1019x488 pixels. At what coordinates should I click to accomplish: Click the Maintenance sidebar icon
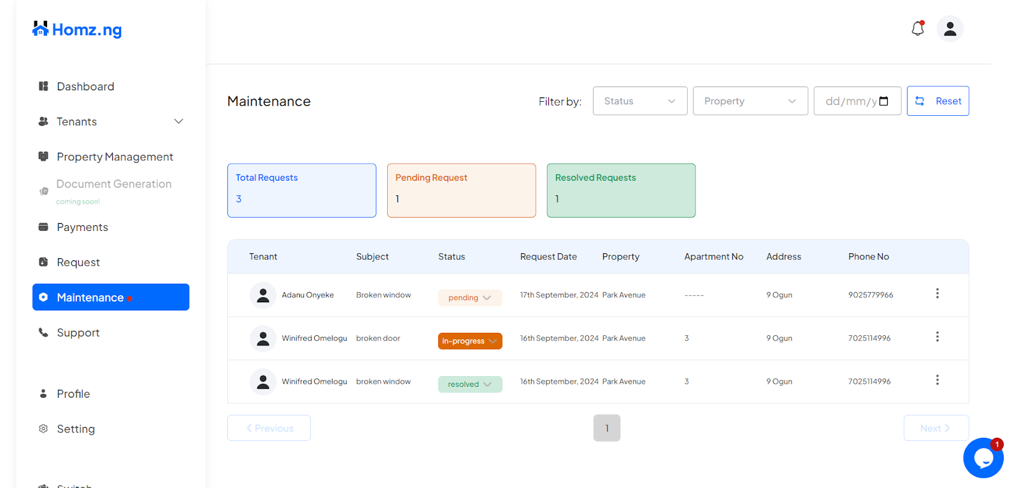(43, 297)
